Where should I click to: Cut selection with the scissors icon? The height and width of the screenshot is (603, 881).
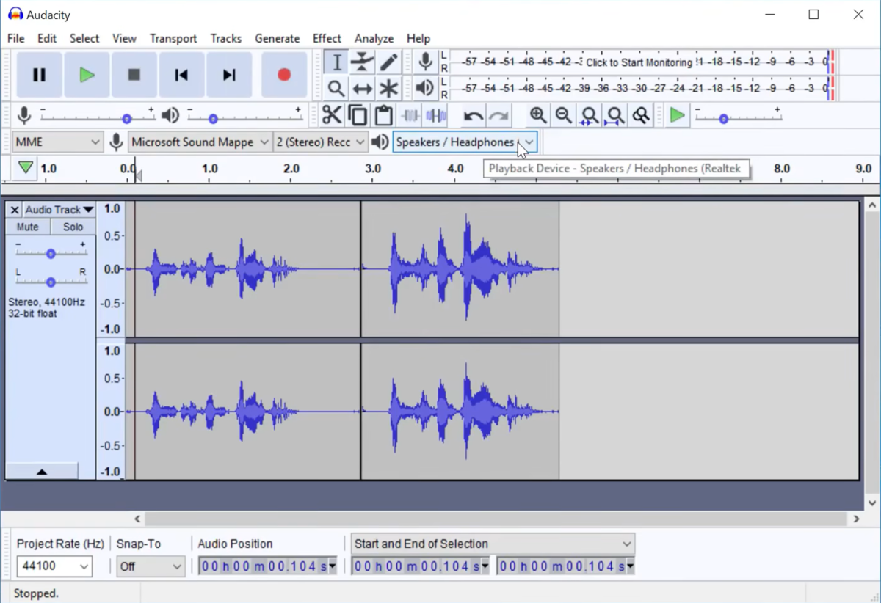[332, 115]
